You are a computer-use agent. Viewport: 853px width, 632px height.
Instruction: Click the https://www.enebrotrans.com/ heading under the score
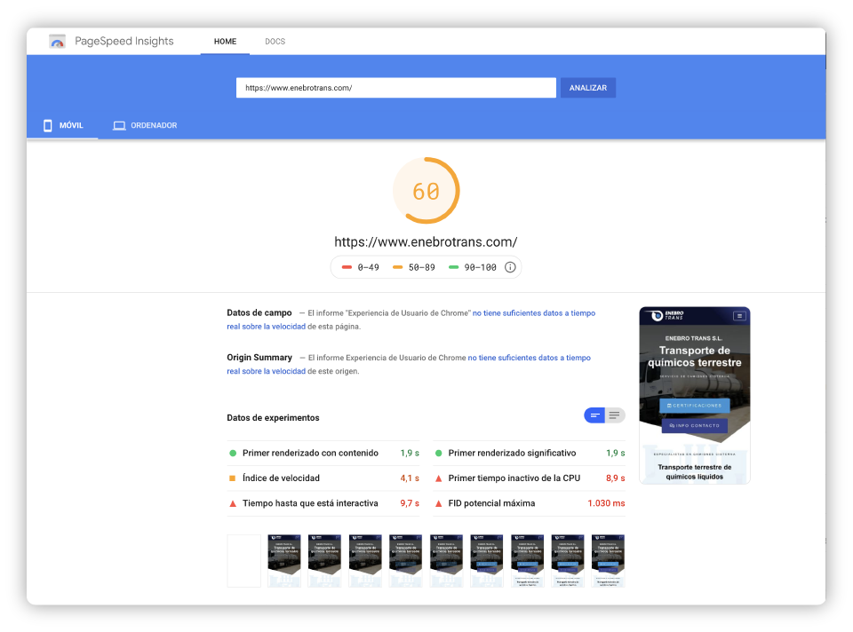(426, 241)
